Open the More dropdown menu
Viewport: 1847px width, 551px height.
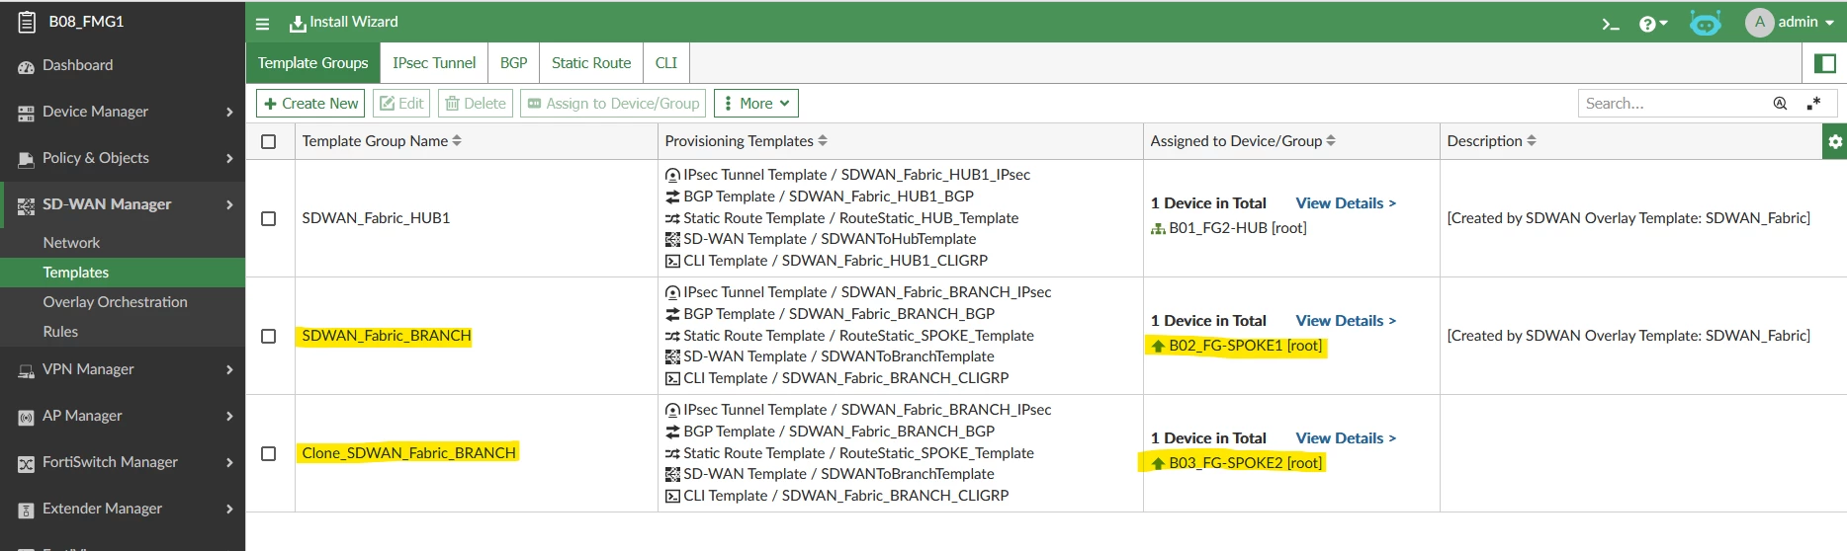756,103
